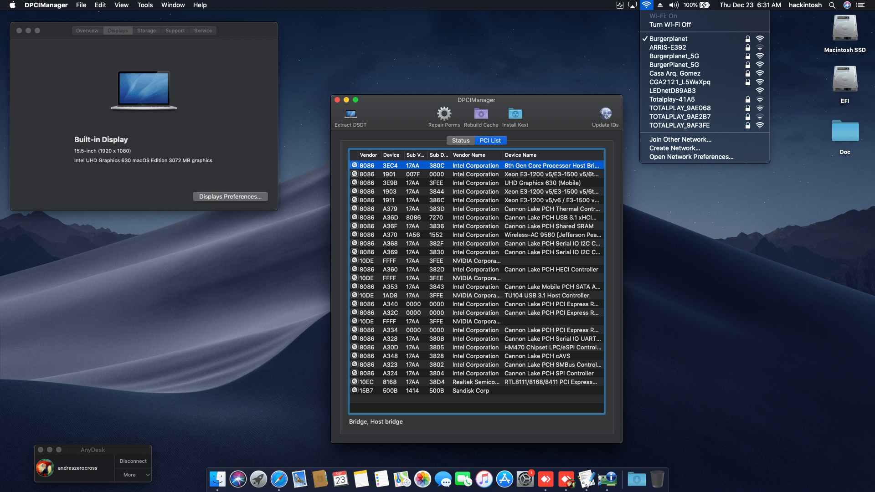Open Photos from the dock

422,479
